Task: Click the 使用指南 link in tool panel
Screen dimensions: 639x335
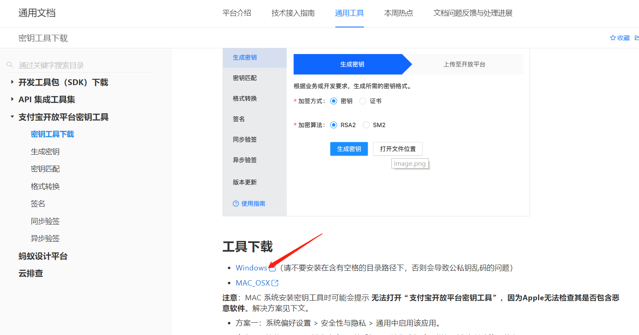Action: (253, 204)
